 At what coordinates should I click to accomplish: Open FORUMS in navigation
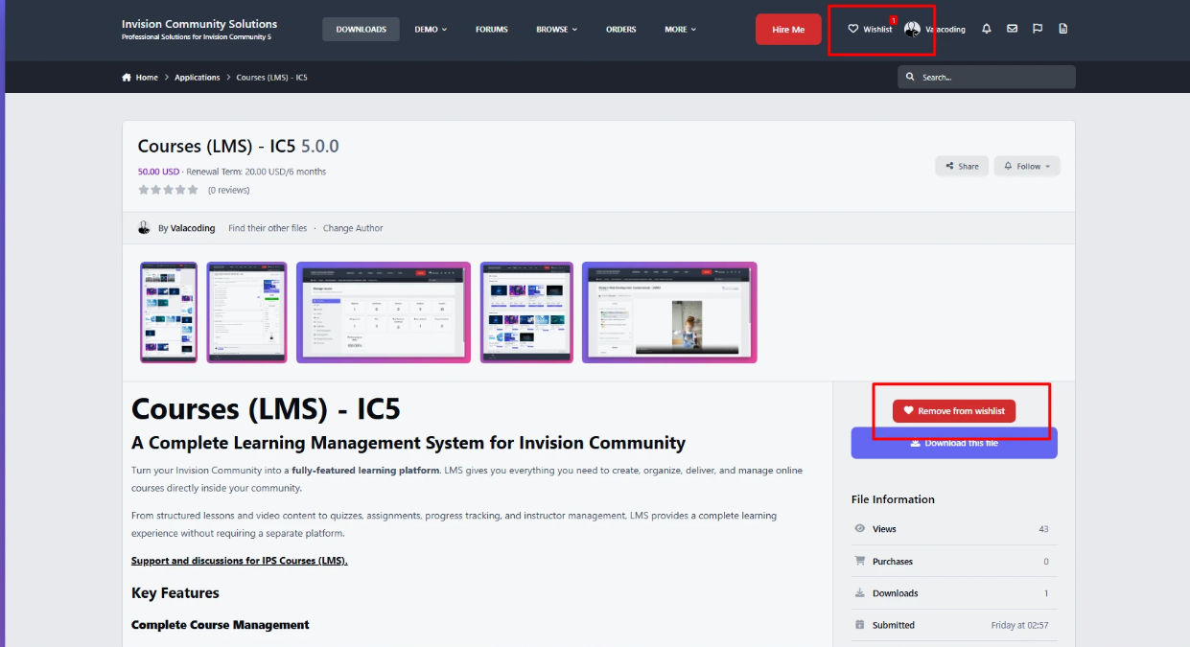coord(492,29)
